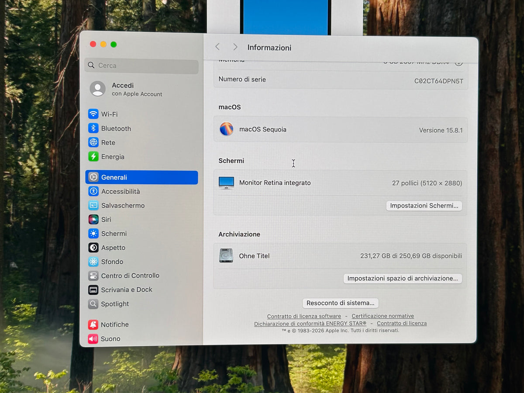Click the Numero di serie label
This screenshot has height=393, width=524.
tap(242, 79)
